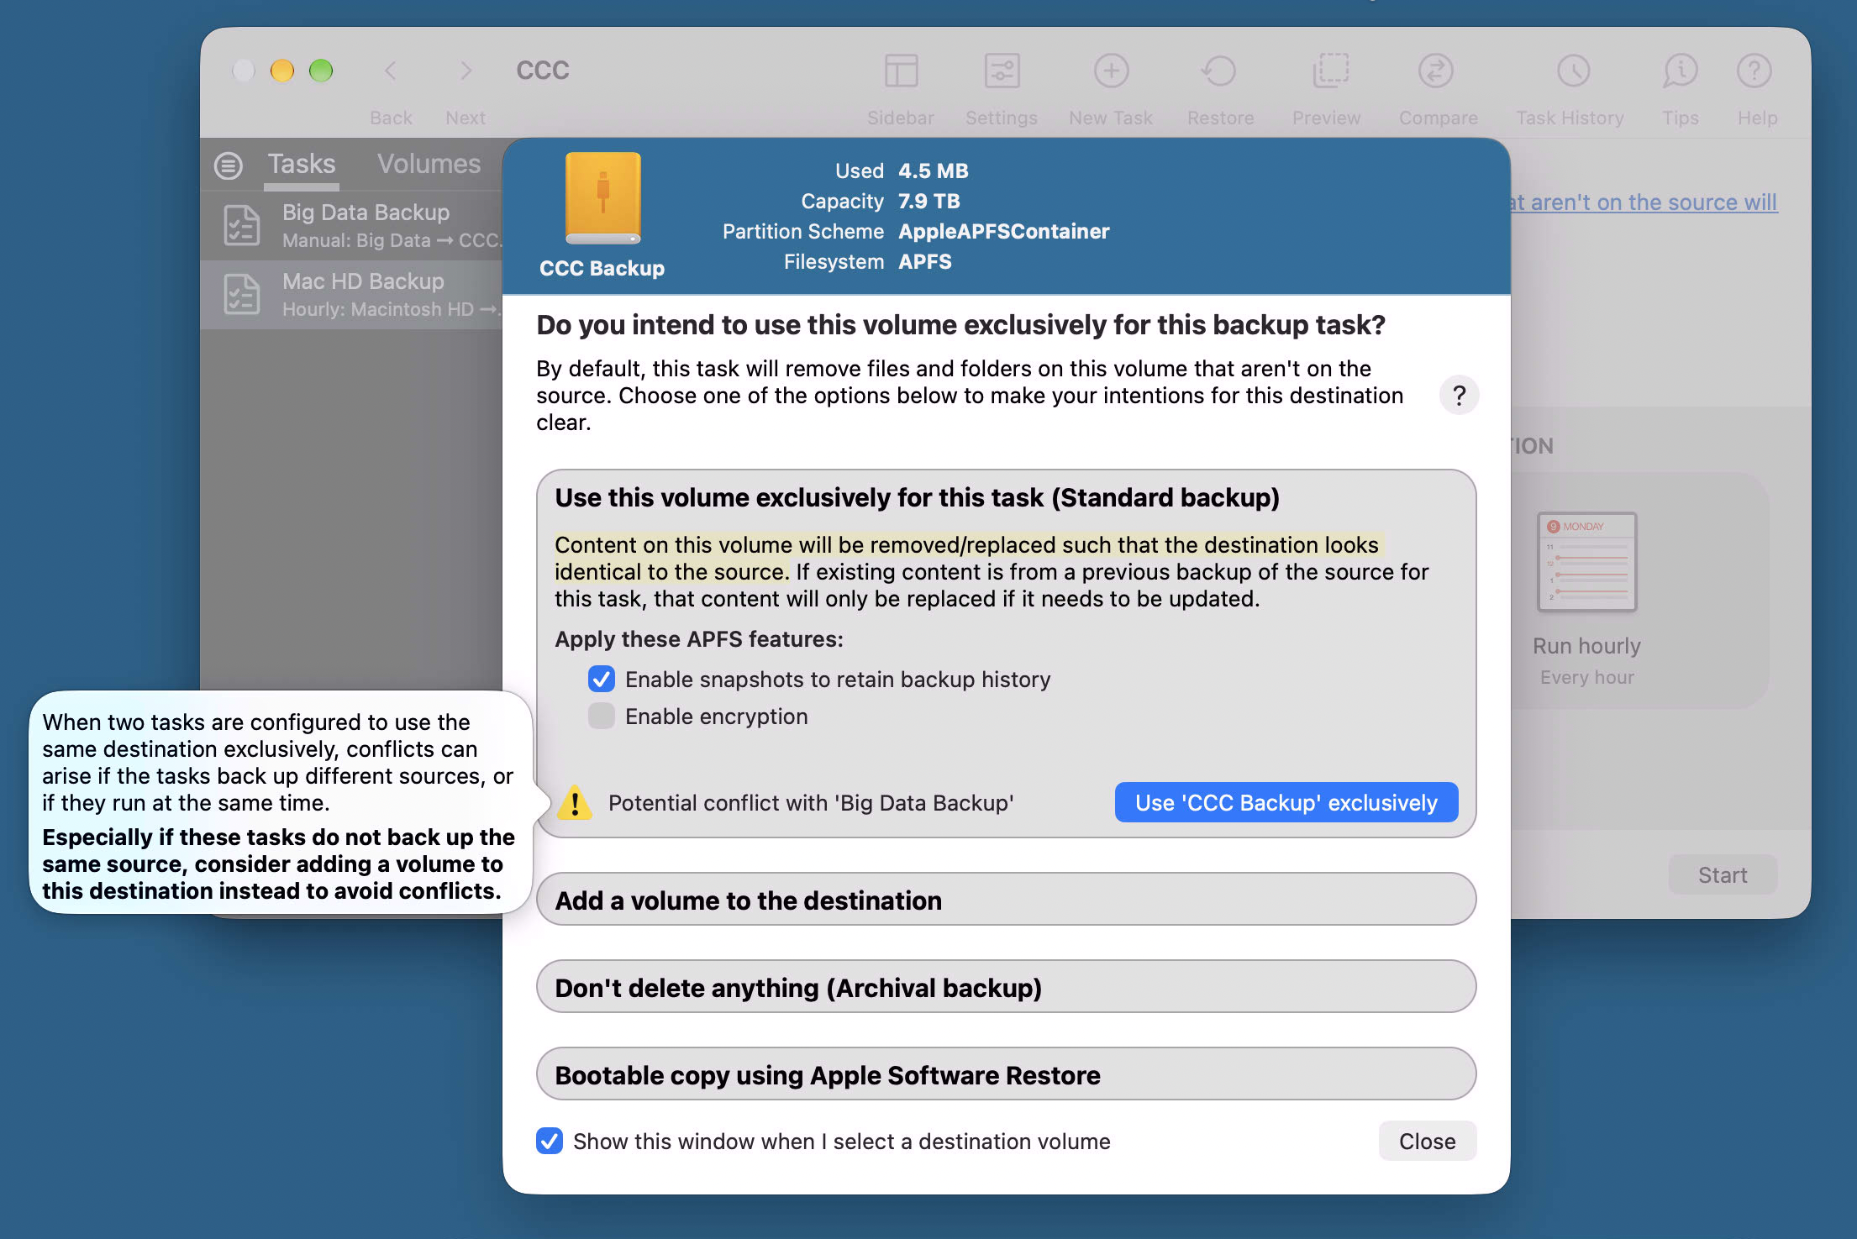Click the Big Data Backup task icon

pos(241,225)
